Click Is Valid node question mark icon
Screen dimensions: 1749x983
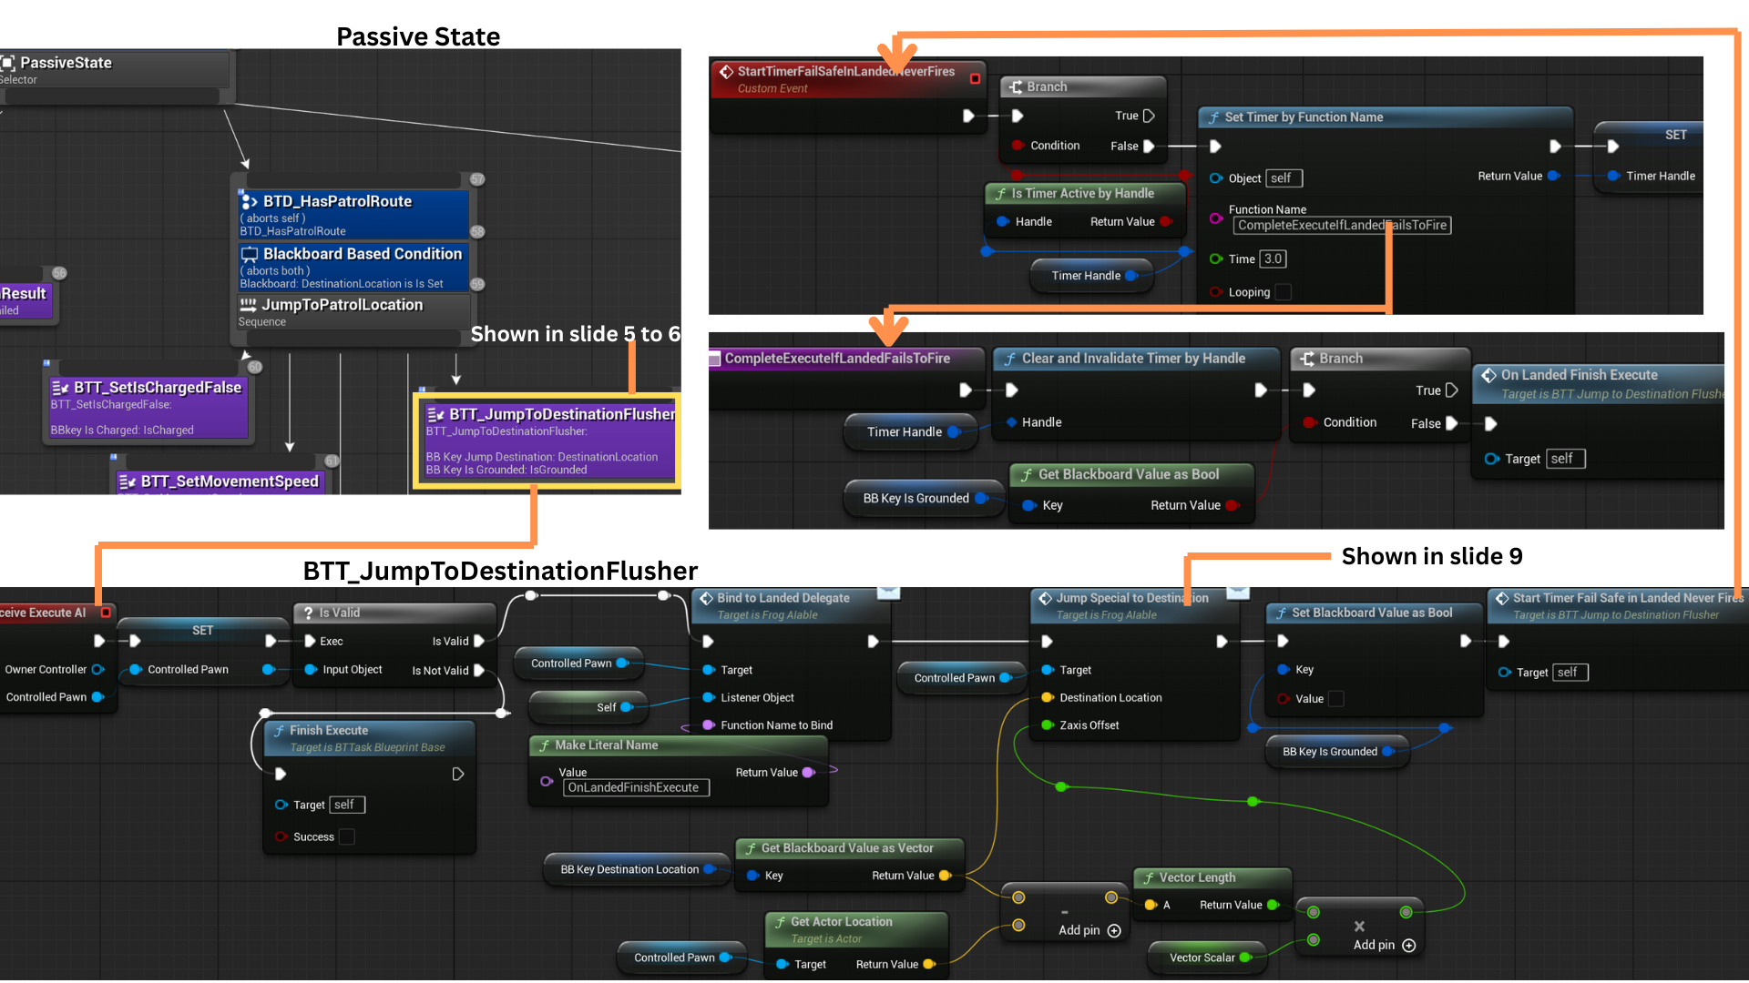click(x=309, y=613)
